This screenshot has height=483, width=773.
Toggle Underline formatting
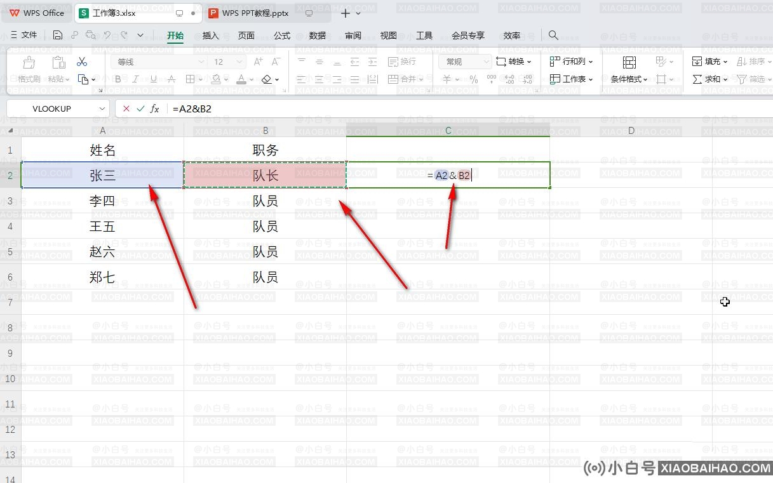(153, 79)
